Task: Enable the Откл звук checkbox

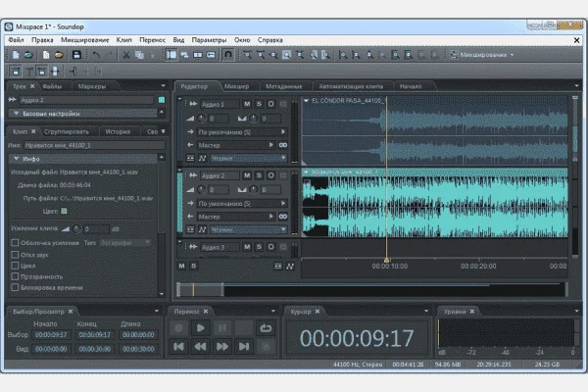Action: coord(15,255)
